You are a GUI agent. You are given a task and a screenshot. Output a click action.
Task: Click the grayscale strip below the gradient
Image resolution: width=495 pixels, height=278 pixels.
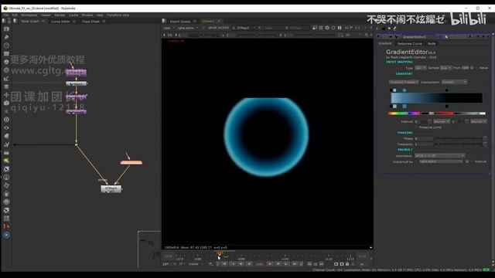pyautogui.click(x=469, y=114)
